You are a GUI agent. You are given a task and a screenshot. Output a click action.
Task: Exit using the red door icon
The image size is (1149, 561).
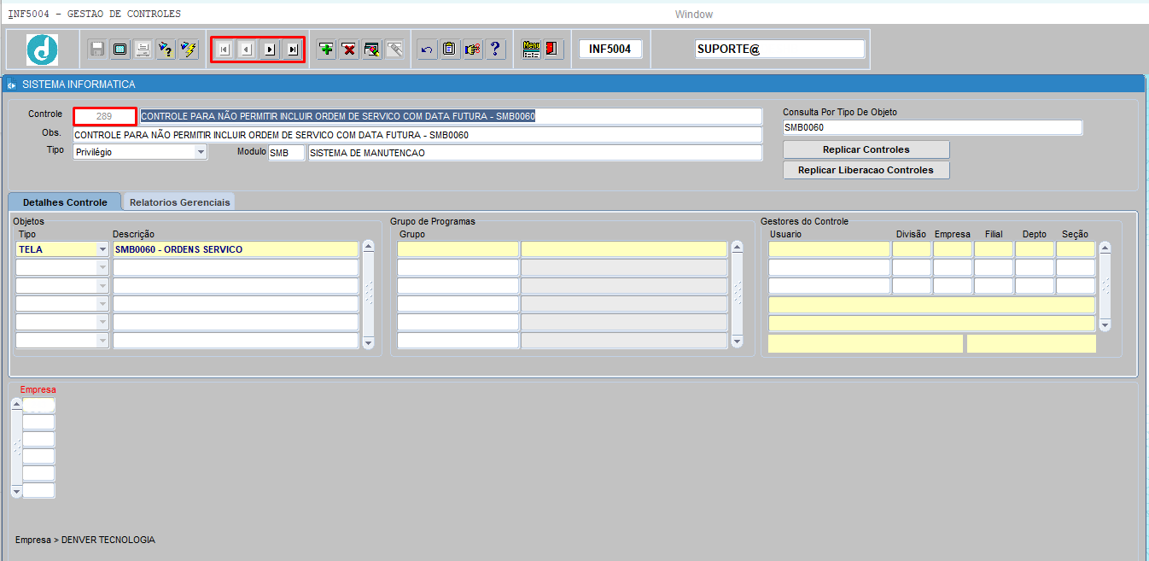click(x=552, y=50)
